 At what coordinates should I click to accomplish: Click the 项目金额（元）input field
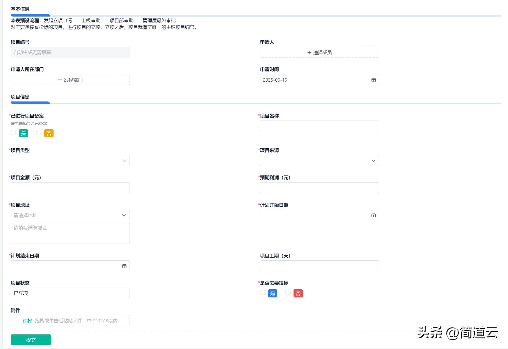tap(70, 187)
